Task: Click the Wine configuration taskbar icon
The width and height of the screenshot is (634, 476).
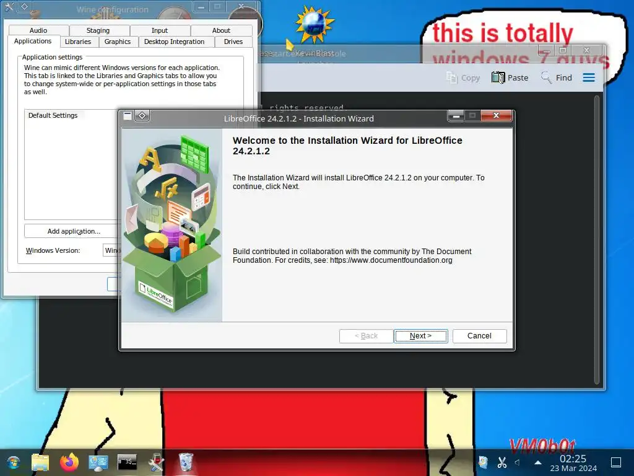Action: coord(156,462)
